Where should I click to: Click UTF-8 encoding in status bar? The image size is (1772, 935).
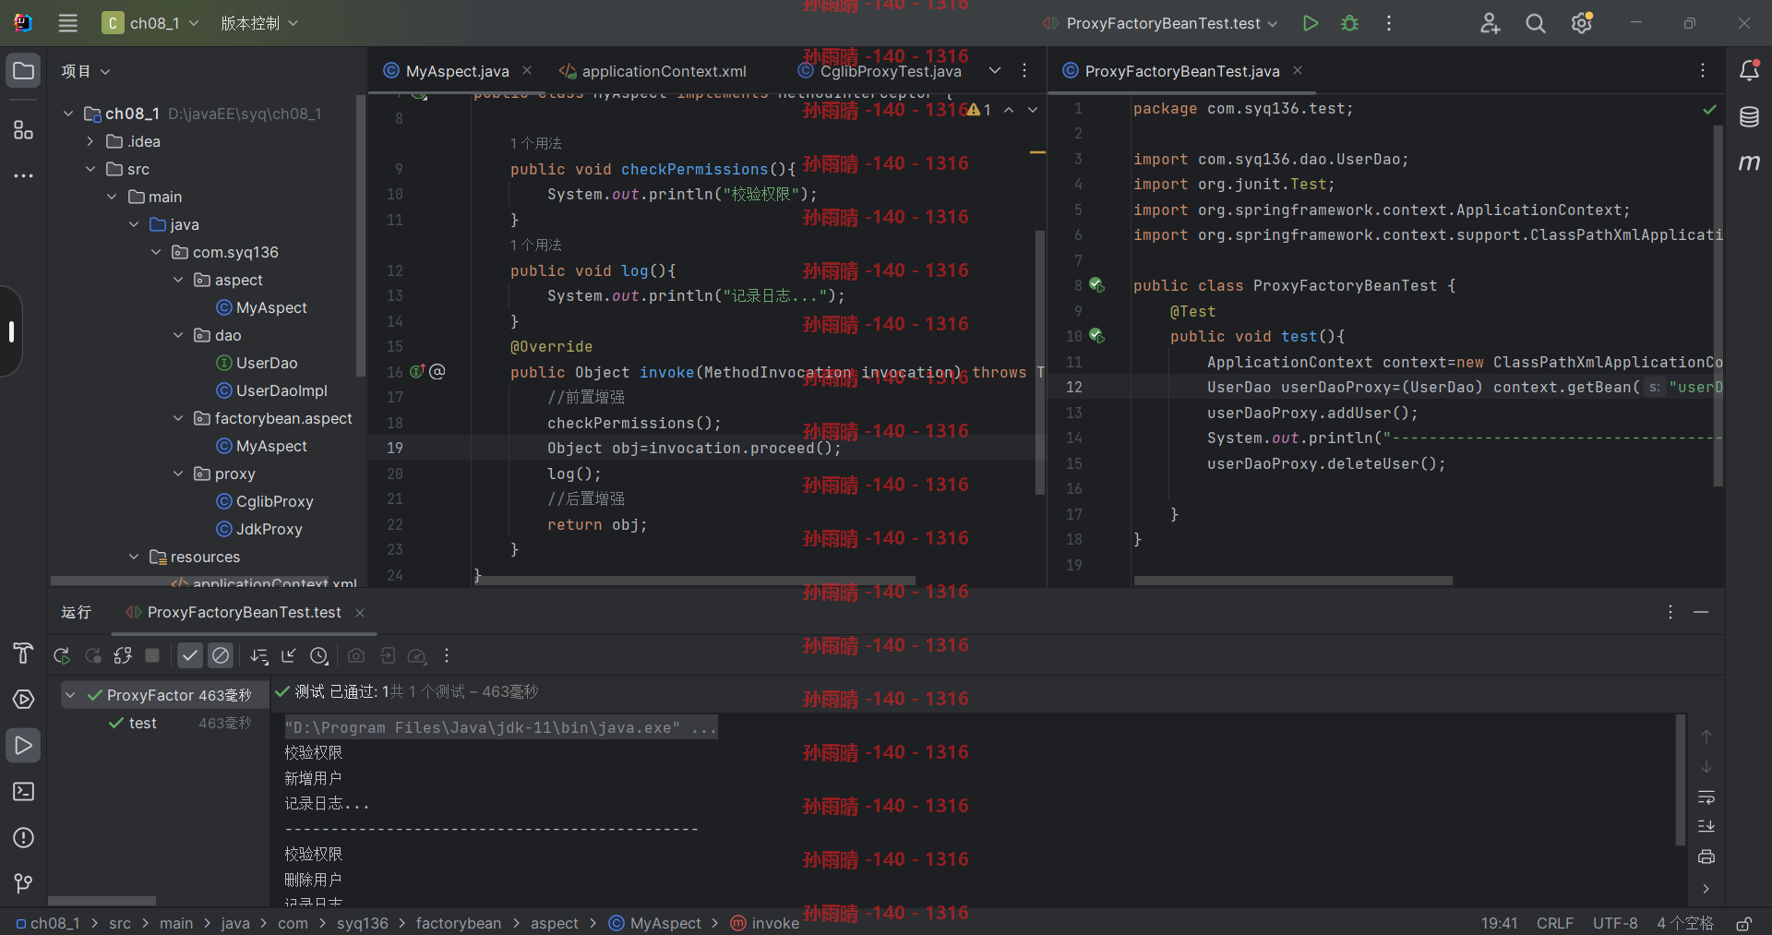pos(1615,923)
